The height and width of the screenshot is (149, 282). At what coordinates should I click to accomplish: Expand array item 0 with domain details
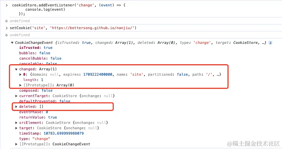point(21,74)
